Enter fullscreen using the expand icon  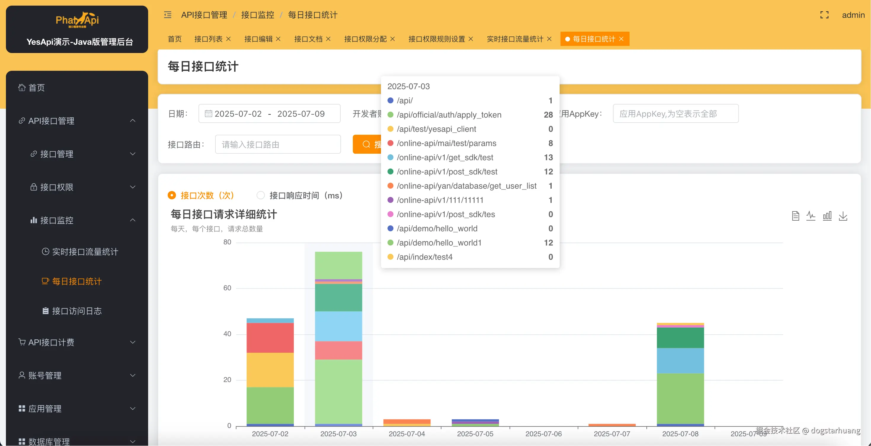click(x=824, y=15)
